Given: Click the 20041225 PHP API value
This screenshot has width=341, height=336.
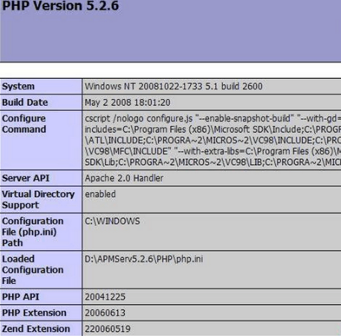Looking at the screenshot, I should point(105,297).
